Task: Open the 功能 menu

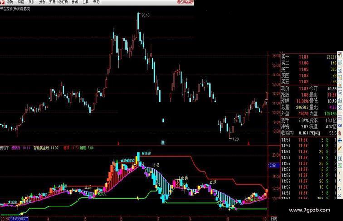Action: [x=21, y=2]
